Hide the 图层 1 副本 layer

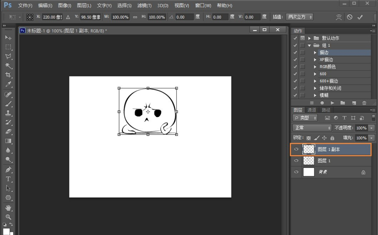(x=296, y=149)
